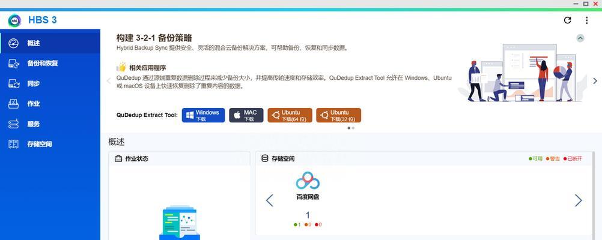Screen dimensions: 602x240
Task: Select the first banner page dot
Action: [x=348, y=128]
